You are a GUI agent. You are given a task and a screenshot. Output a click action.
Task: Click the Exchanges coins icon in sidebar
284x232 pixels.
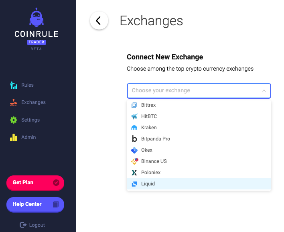tap(14, 102)
